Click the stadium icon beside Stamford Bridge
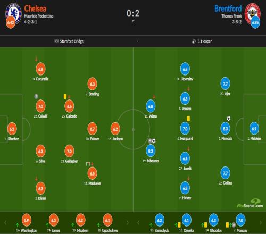Screen dimensions: 266x234 coord(56,41)
